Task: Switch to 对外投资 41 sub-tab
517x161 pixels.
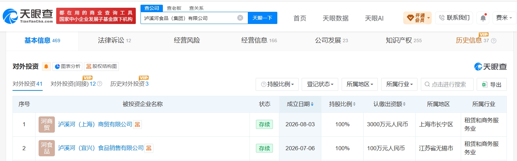Action: (27, 84)
